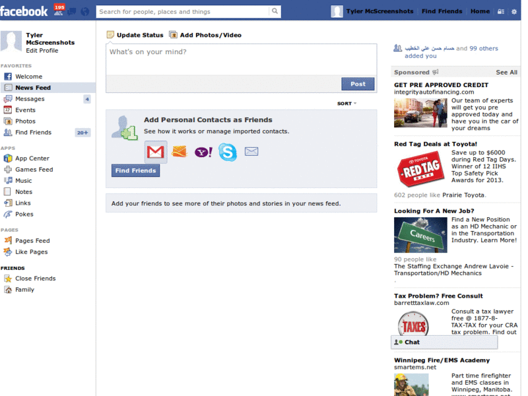This screenshot has height=396, width=528.
Task: Click Winnipeg Fire/EMS Academy ad title
Action: (x=442, y=360)
